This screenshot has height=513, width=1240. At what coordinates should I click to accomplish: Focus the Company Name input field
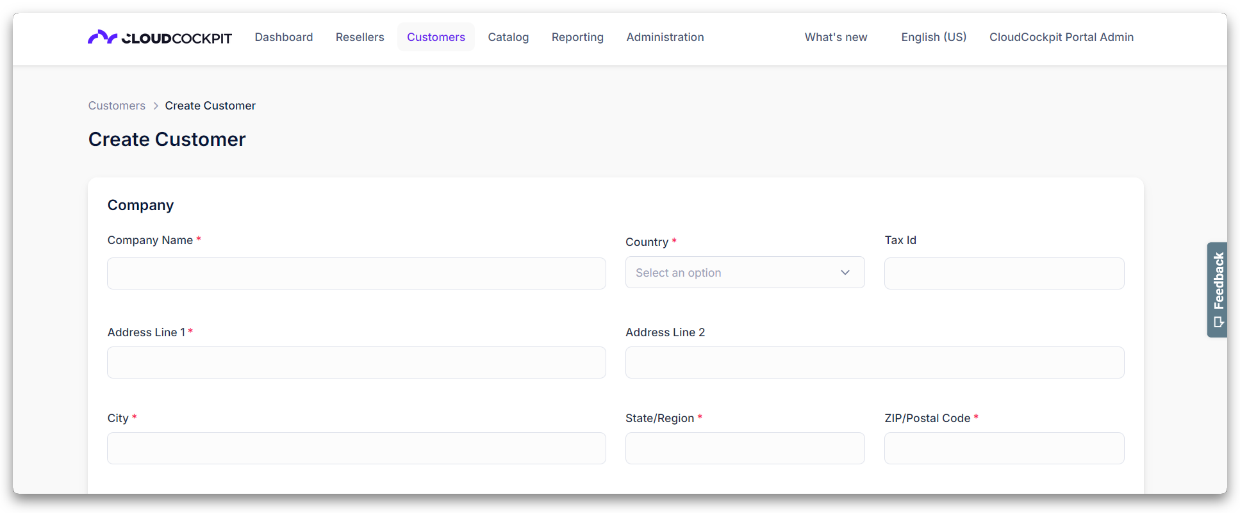point(356,273)
